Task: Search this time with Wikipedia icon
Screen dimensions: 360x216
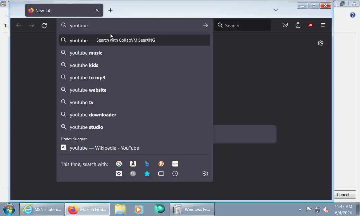Action: point(119,174)
